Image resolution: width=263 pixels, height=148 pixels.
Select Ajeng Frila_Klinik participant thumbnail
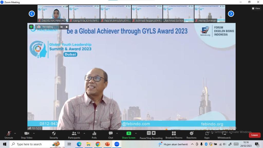point(84,14)
